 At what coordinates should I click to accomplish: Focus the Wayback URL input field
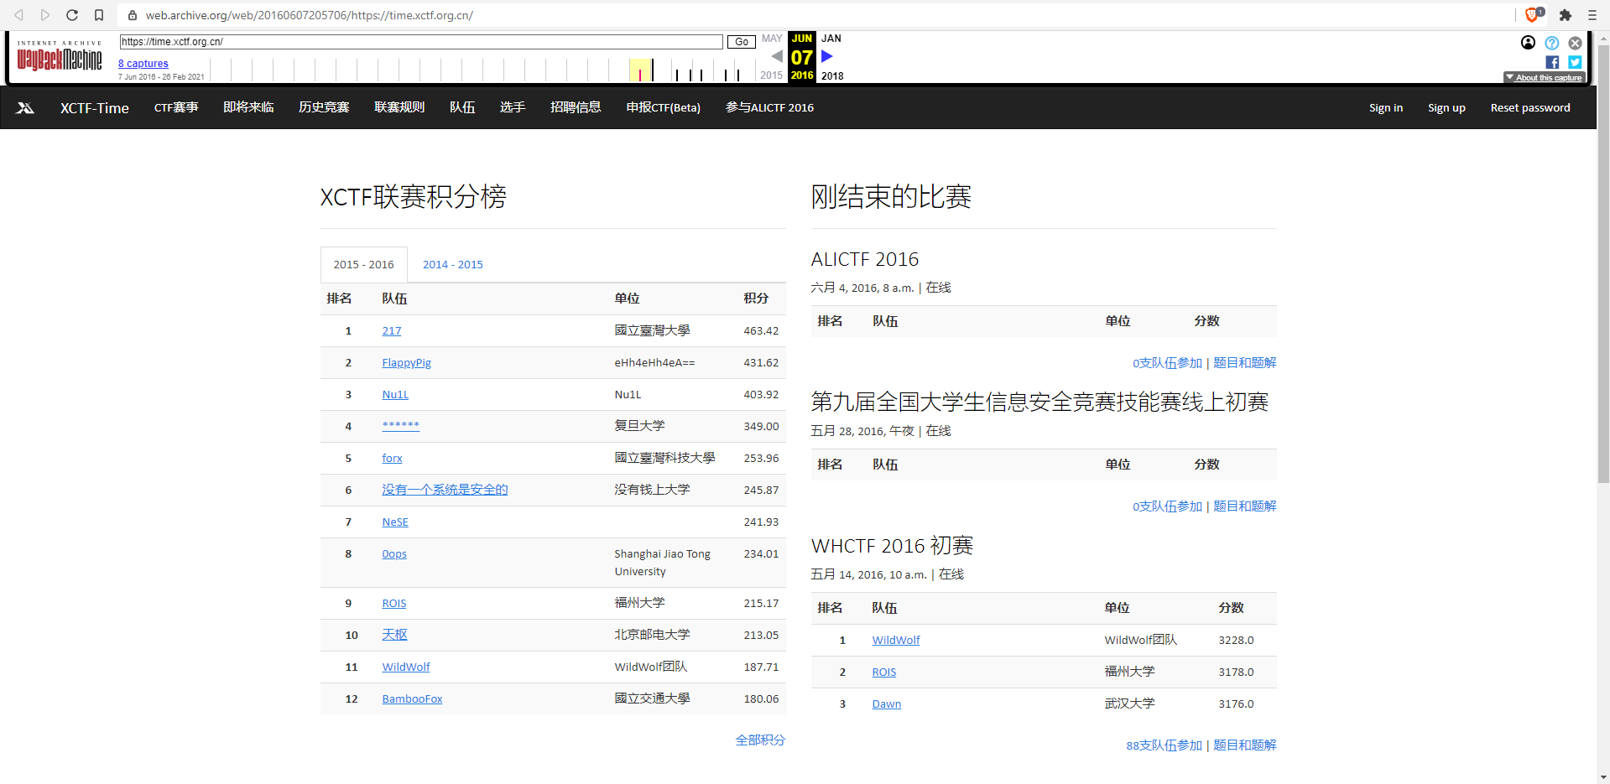pos(421,42)
